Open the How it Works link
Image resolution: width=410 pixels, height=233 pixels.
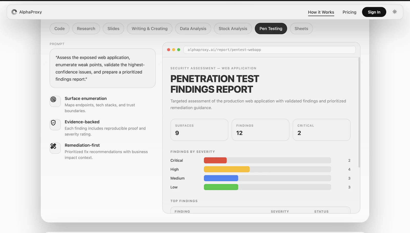pos(321,12)
